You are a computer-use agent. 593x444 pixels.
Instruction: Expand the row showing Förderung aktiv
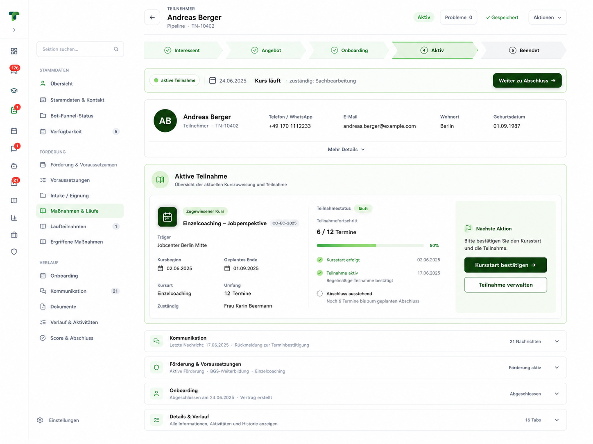355,368
